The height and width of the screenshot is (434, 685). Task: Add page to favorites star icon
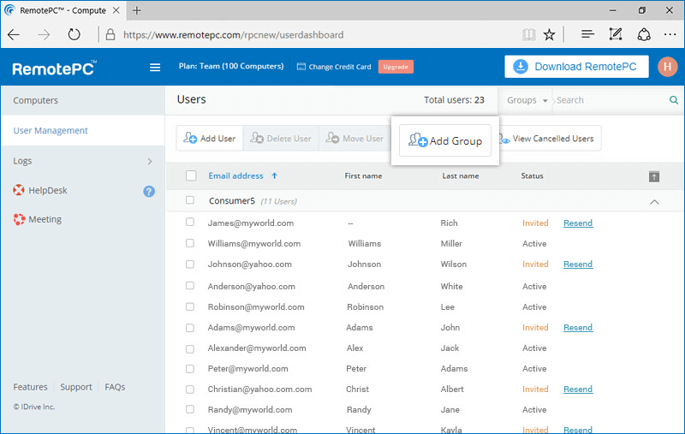tap(549, 34)
